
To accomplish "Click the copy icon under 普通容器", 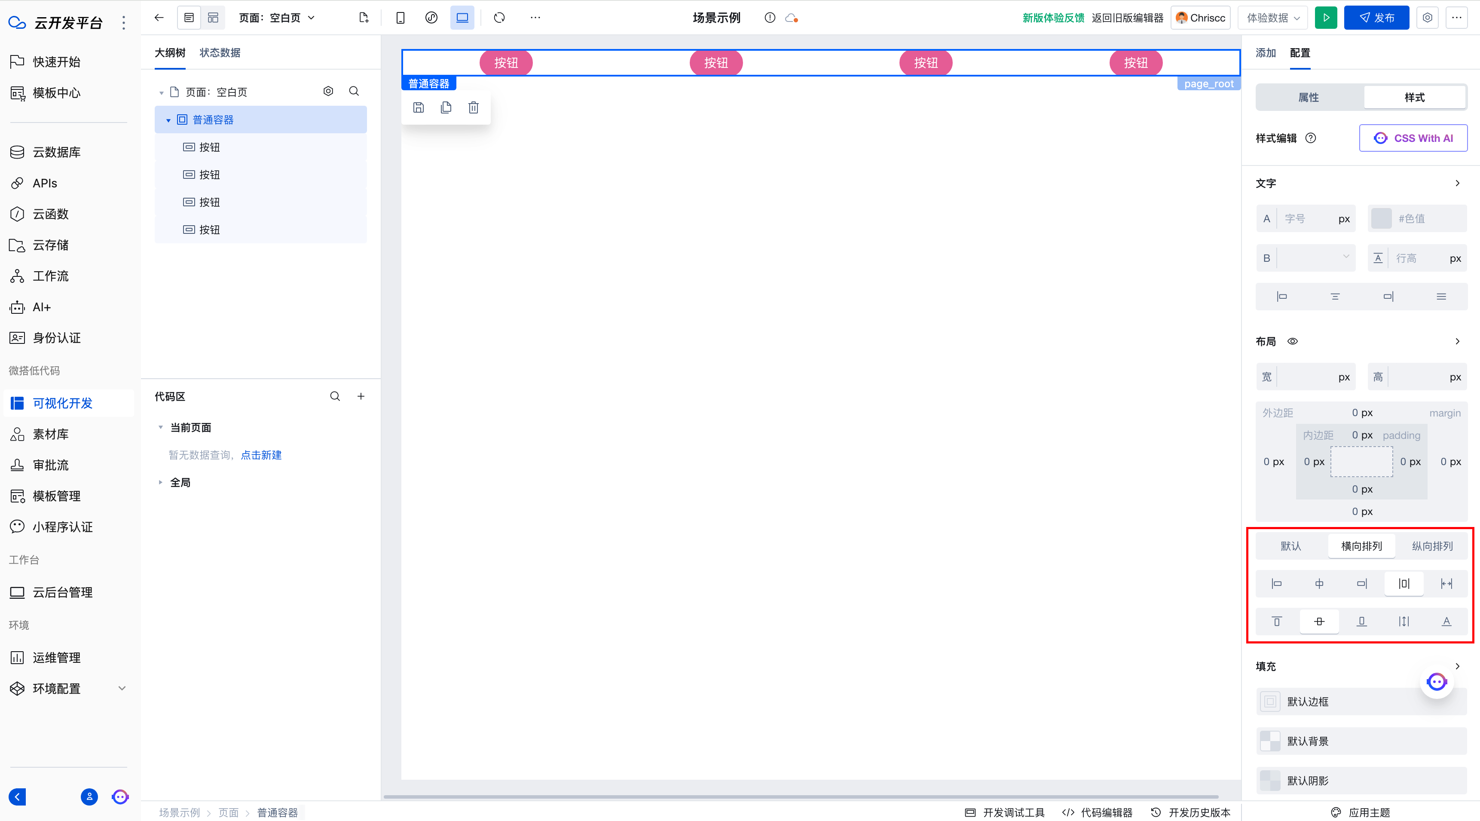I will pyautogui.click(x=446, y=107).
